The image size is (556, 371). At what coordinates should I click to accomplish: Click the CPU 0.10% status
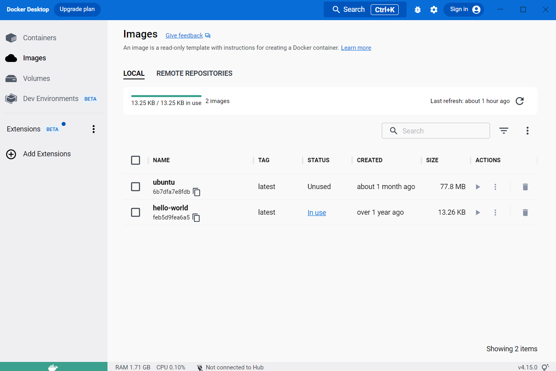pos(171,367)
